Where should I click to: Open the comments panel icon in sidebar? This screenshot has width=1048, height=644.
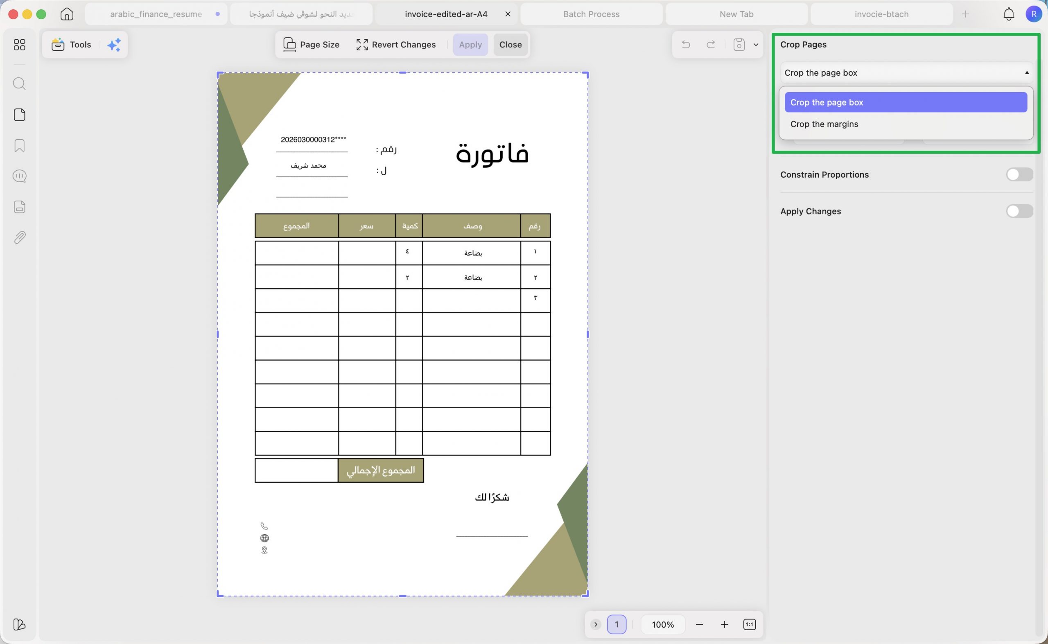pyautogui.click(x=20, y=176)
